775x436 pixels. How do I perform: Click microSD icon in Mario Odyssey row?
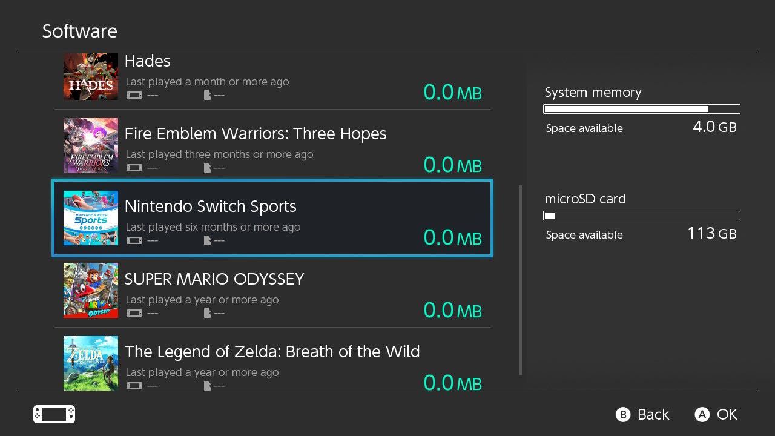click(207, 313)
